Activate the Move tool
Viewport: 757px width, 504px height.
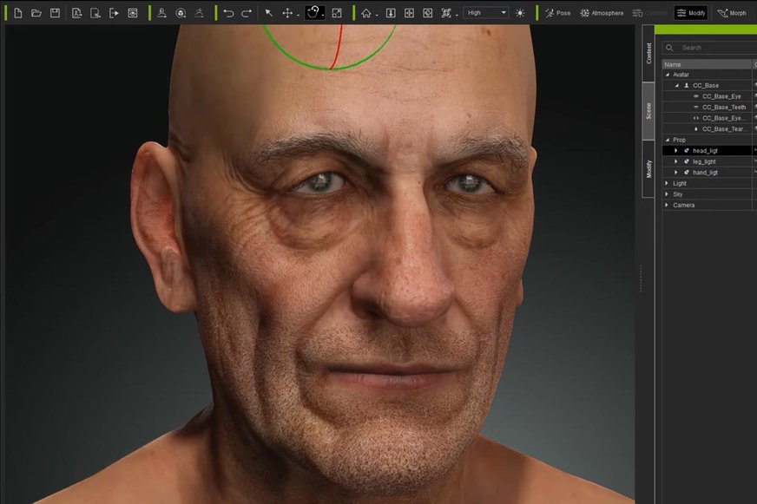287,13
